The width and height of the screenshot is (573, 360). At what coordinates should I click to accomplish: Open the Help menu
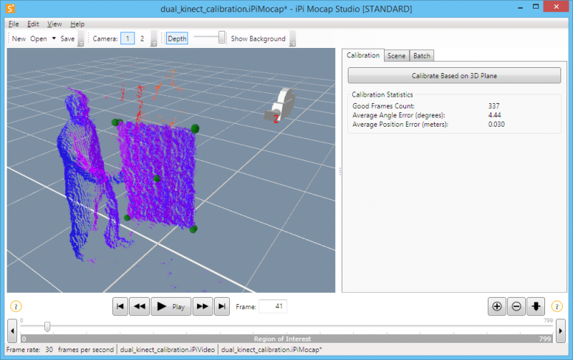pyautogui.click(x=77, y=24)
